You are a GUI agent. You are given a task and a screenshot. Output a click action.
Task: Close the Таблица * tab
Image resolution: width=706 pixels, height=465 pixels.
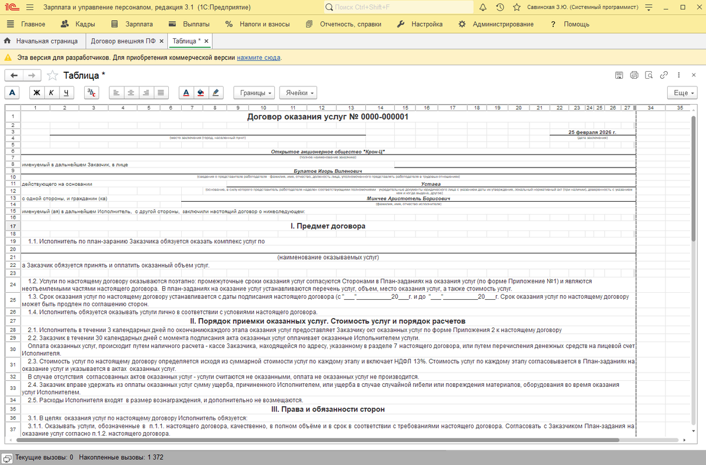tap(206, 42)
